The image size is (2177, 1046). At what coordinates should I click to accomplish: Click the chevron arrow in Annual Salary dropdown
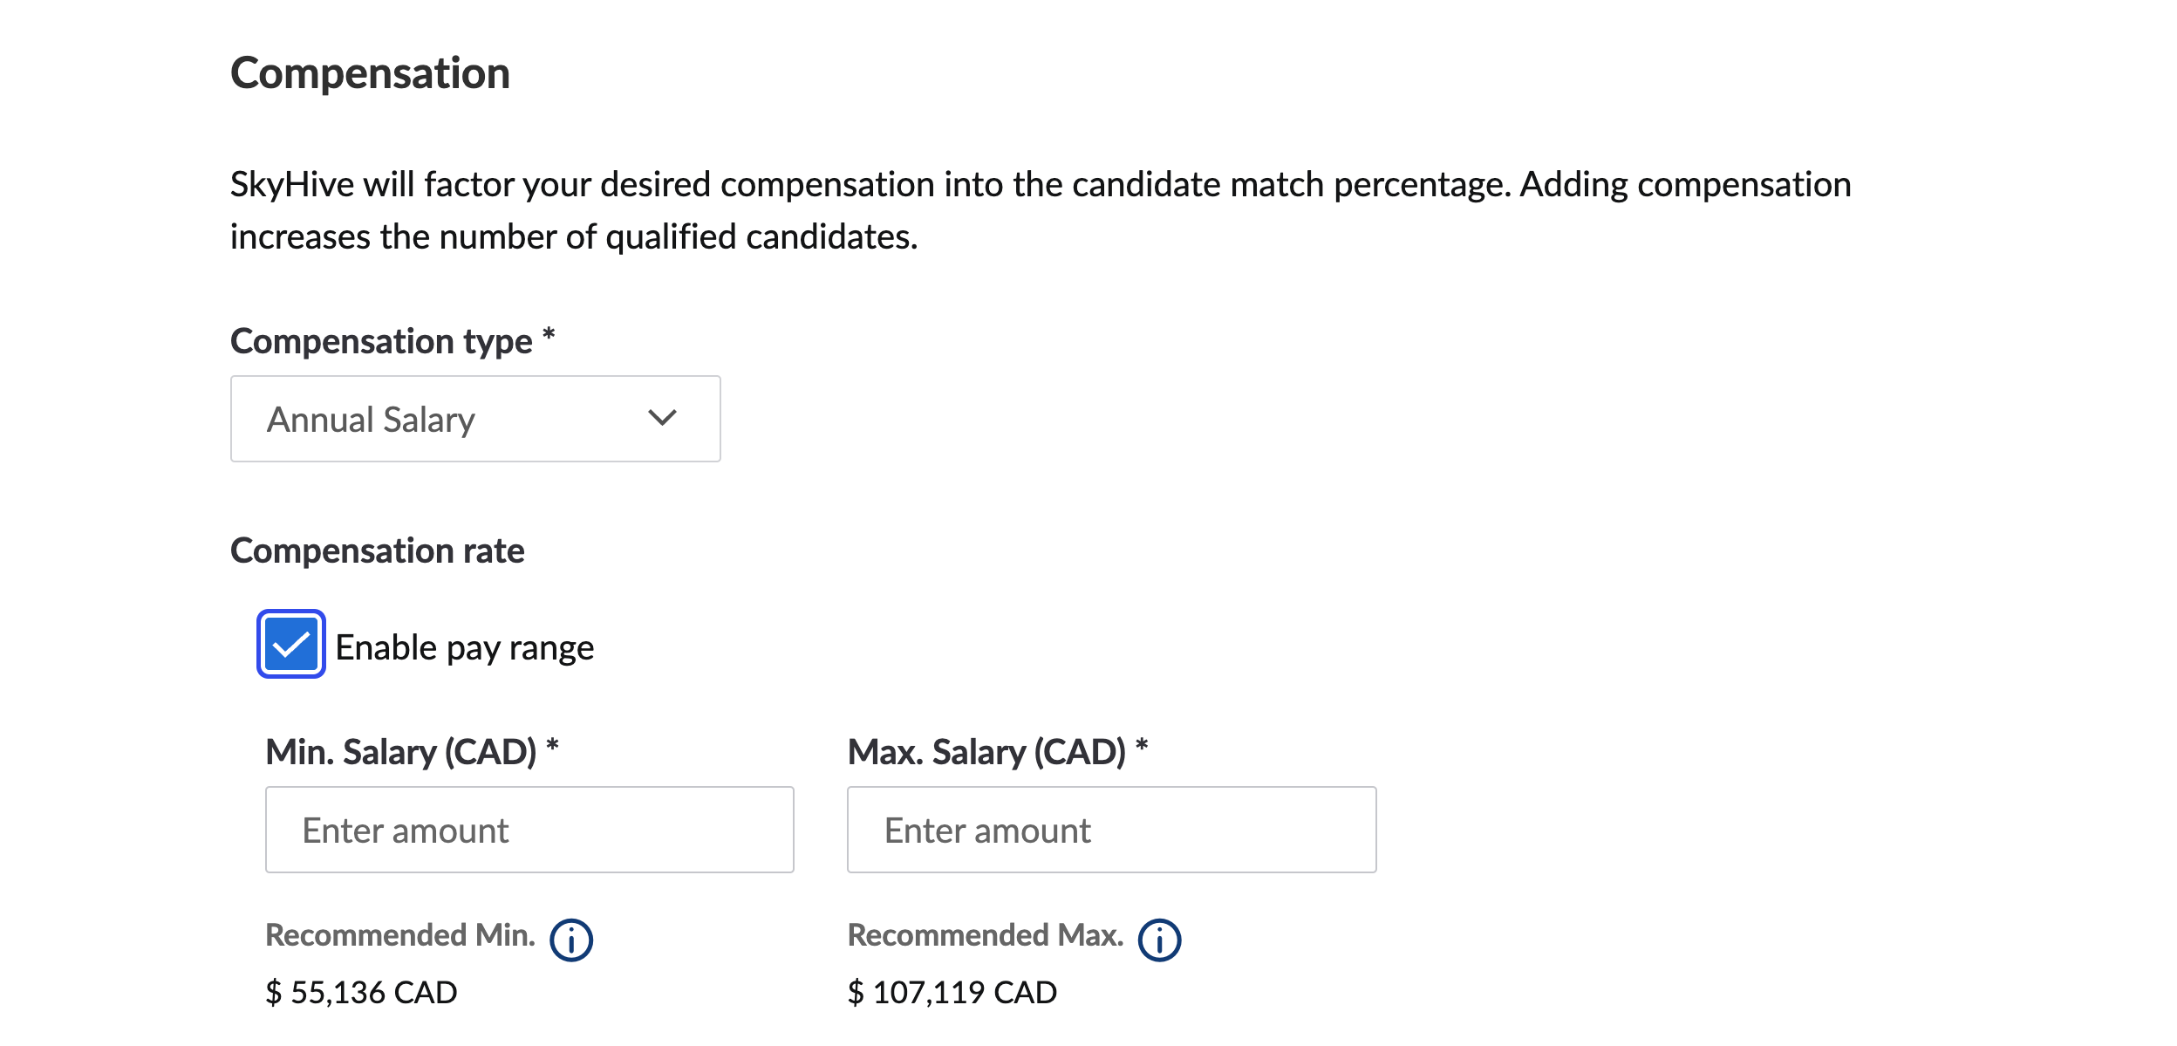(x=663, y=418)
